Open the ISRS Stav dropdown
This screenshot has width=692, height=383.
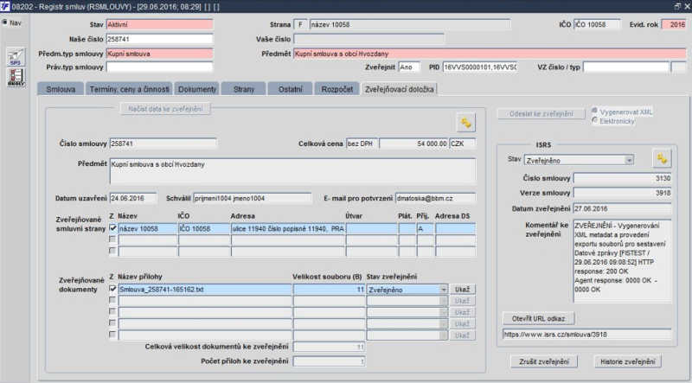point(629,160)
